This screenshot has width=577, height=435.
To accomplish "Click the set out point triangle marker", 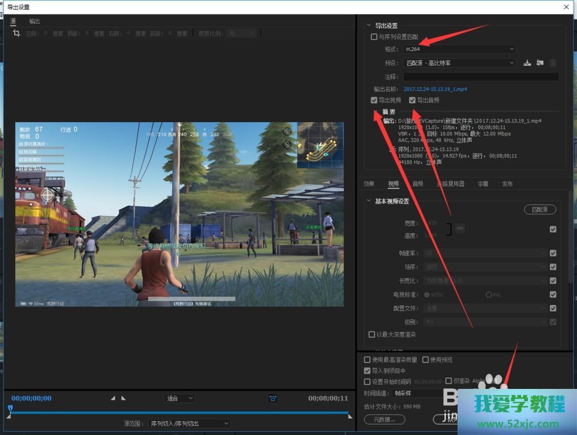I will point(123,398).
